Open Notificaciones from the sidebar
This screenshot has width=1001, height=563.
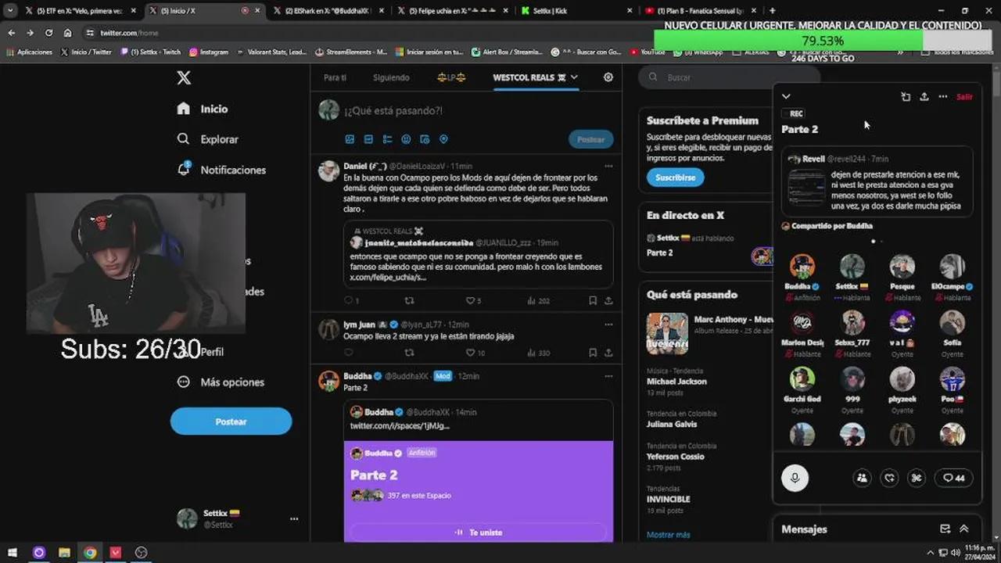point(222,170)
